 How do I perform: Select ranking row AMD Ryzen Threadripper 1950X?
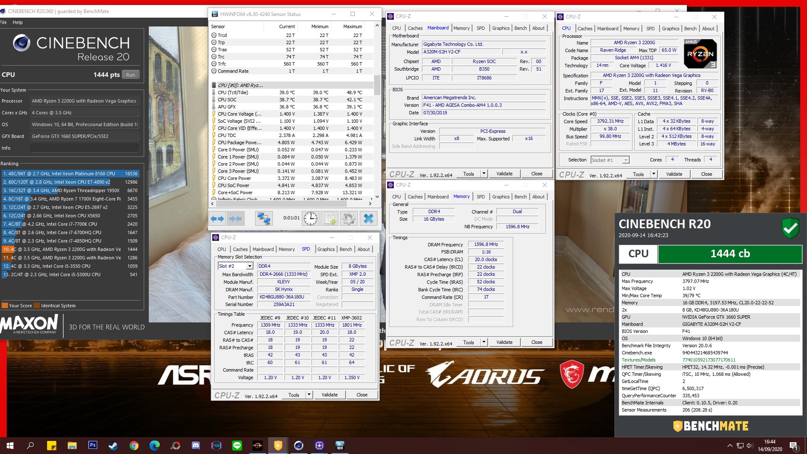[x=71, y=190]
